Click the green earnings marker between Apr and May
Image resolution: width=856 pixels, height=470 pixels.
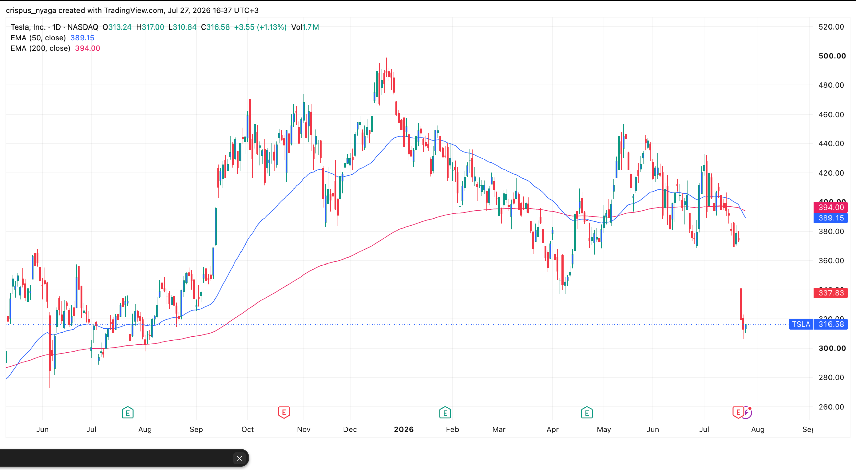[x=587, y=413]
